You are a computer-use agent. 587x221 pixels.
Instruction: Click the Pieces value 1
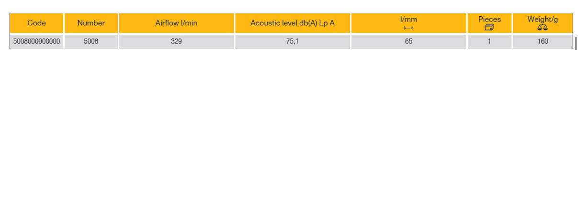coord(489,42)
